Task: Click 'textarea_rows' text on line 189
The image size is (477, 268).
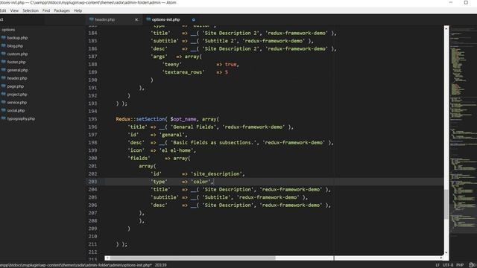Action: pyautogui.click(x=184, y=72)
